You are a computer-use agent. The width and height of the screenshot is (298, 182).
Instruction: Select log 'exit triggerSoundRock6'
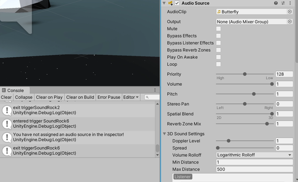[x=78, y=151]
